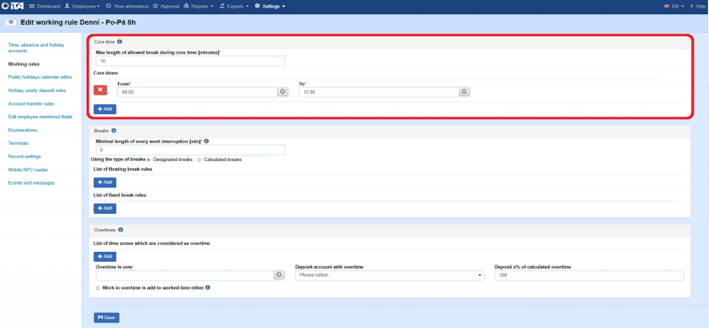Open Time attendance section
The image size is (709, 328).
127,6
